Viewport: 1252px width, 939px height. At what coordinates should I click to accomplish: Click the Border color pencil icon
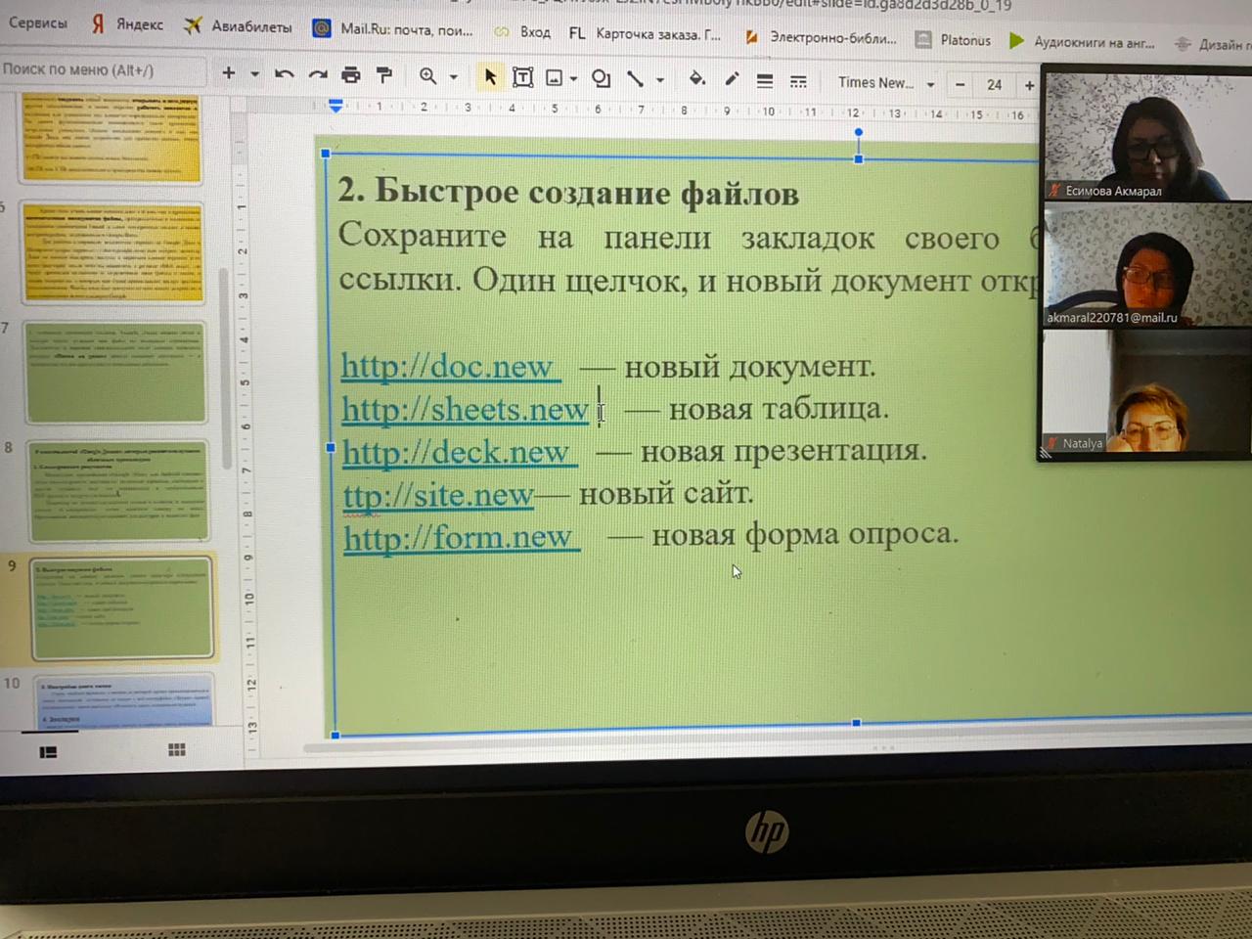click(x=732, y=79)
